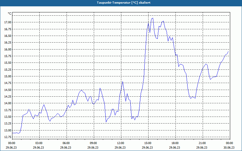Click the y-axis value '15,50'
242x151 pixels.
[8, 63]
